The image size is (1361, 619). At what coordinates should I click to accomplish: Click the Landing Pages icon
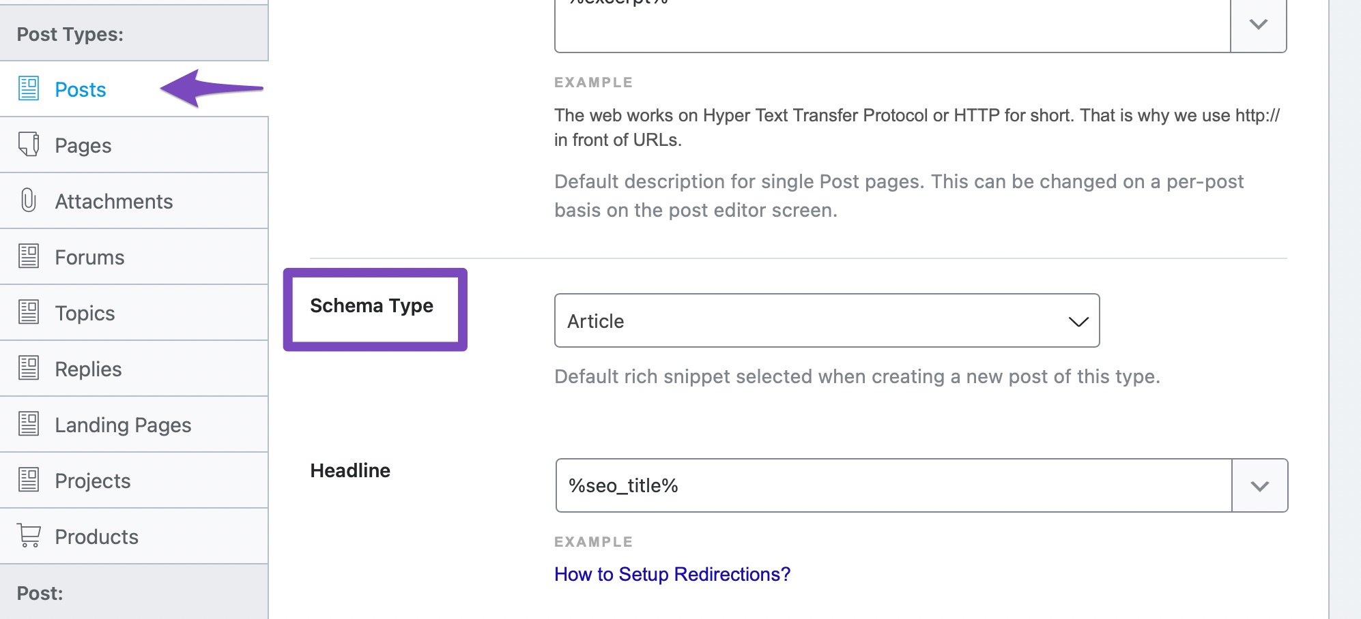pos(29,424)
